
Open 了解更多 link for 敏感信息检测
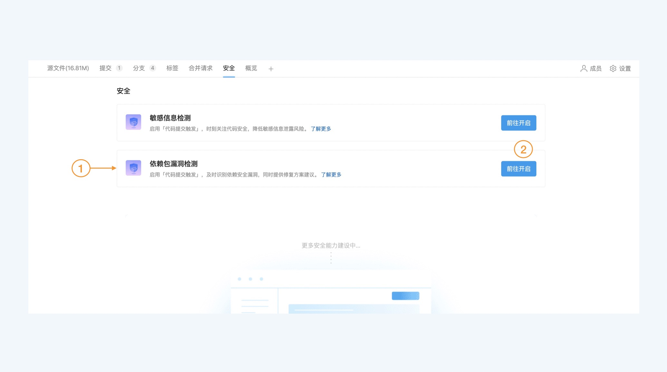(321, 129)
